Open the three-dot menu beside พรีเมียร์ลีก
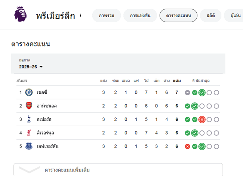The image size is (243, 176). pyautogui.click(x=80, y=15)
